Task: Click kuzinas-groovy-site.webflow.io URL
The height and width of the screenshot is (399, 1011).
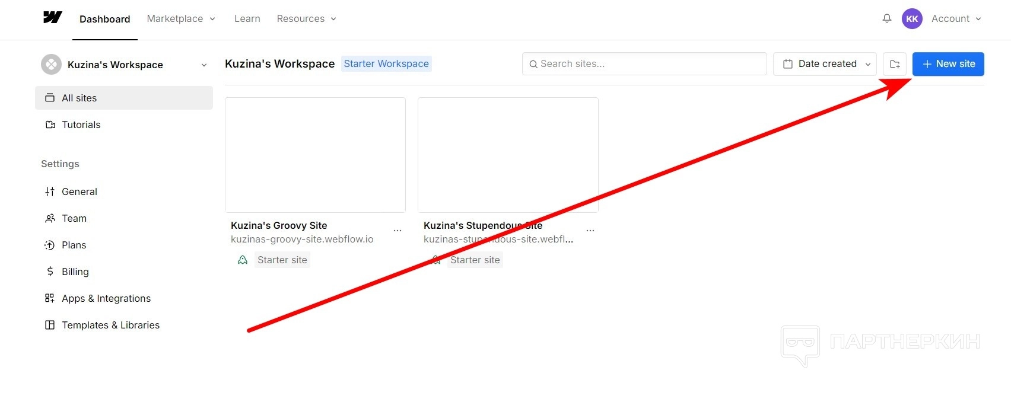Action: pyautogui.click(x=302, y=239)
